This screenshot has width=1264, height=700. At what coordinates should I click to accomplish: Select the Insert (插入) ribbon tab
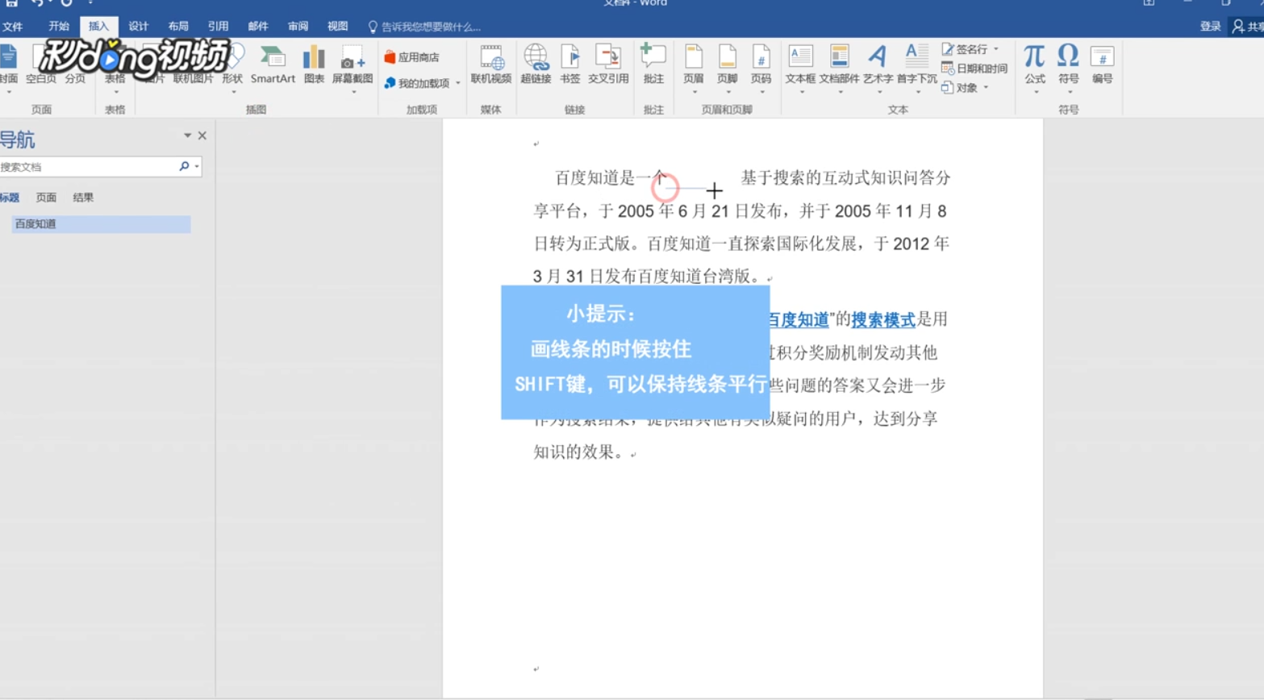point(98,27)
